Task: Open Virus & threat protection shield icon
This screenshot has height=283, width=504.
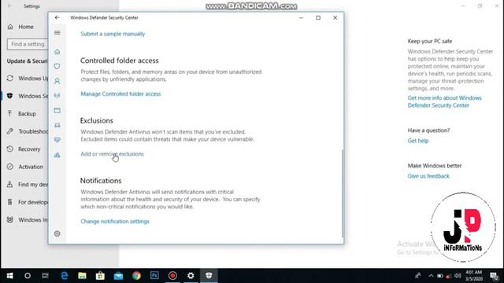Action: click(x=57, y=66)
